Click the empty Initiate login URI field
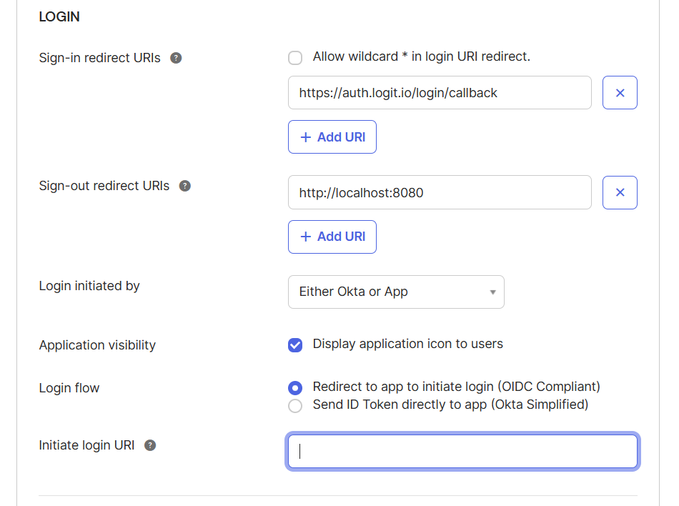 [x=462, y=451]
